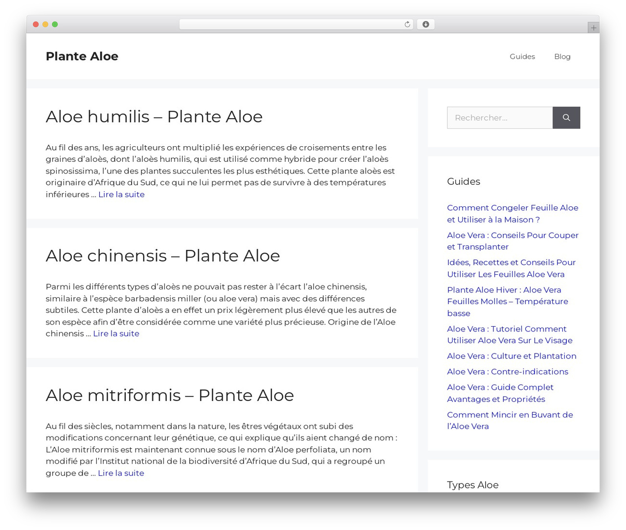The image size is (626, 530).
Task: Minimize the window using the yellow button
Action: (45, 24)
